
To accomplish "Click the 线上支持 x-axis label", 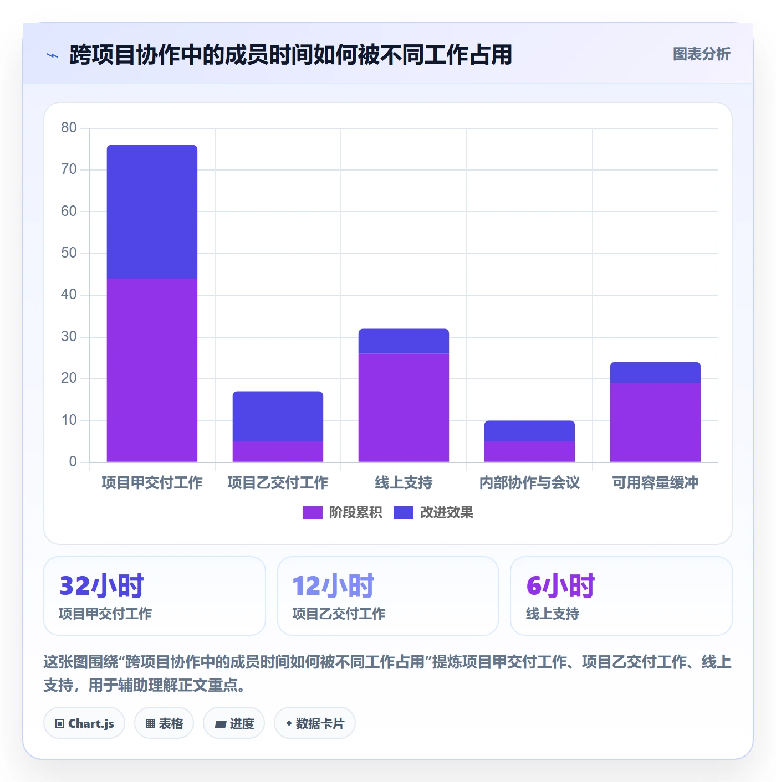I will pyautogui.click(x=404, y=483).
